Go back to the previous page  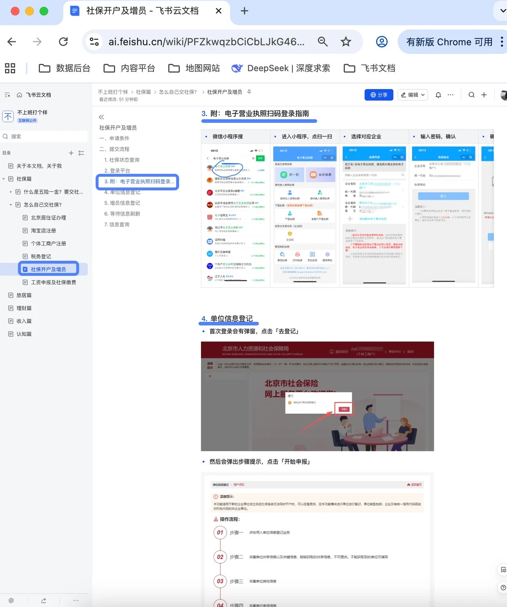pos(12,42)
